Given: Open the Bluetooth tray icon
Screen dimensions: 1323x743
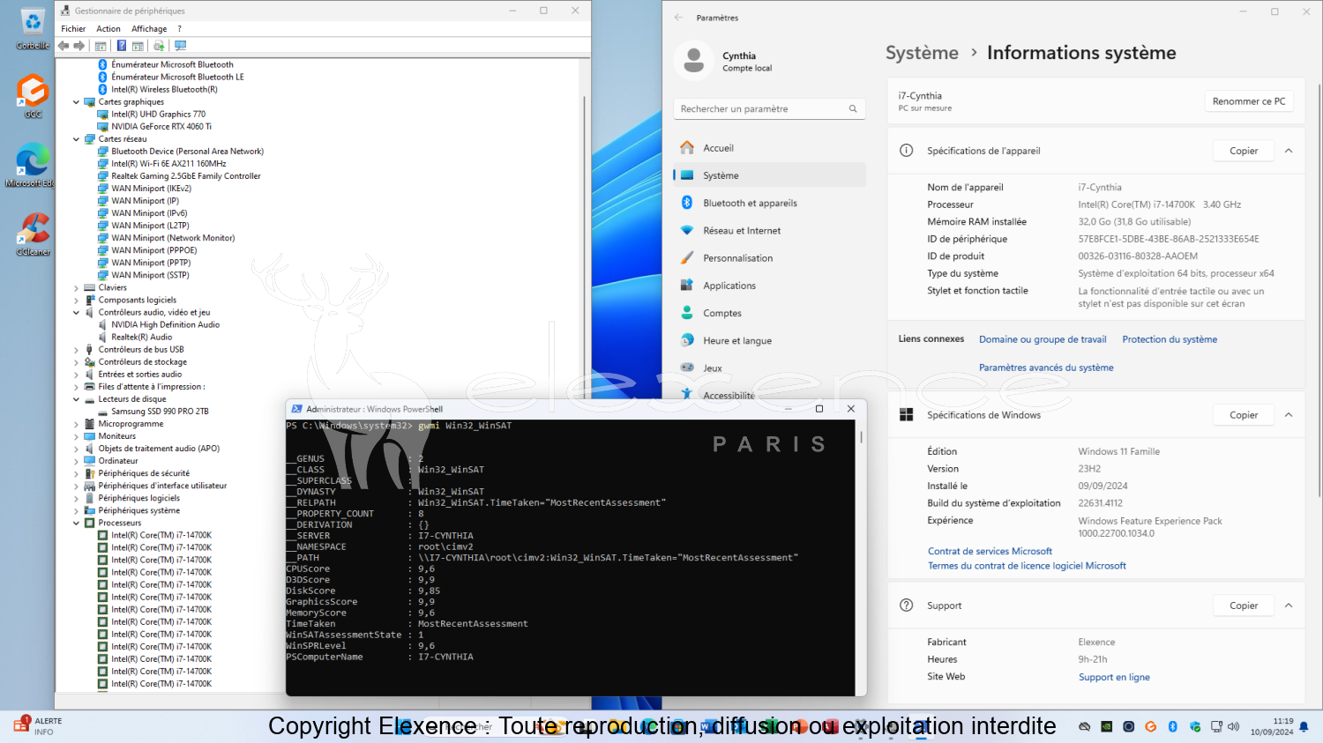Looking at the screenshot, I should click(x=1172, y=727).
